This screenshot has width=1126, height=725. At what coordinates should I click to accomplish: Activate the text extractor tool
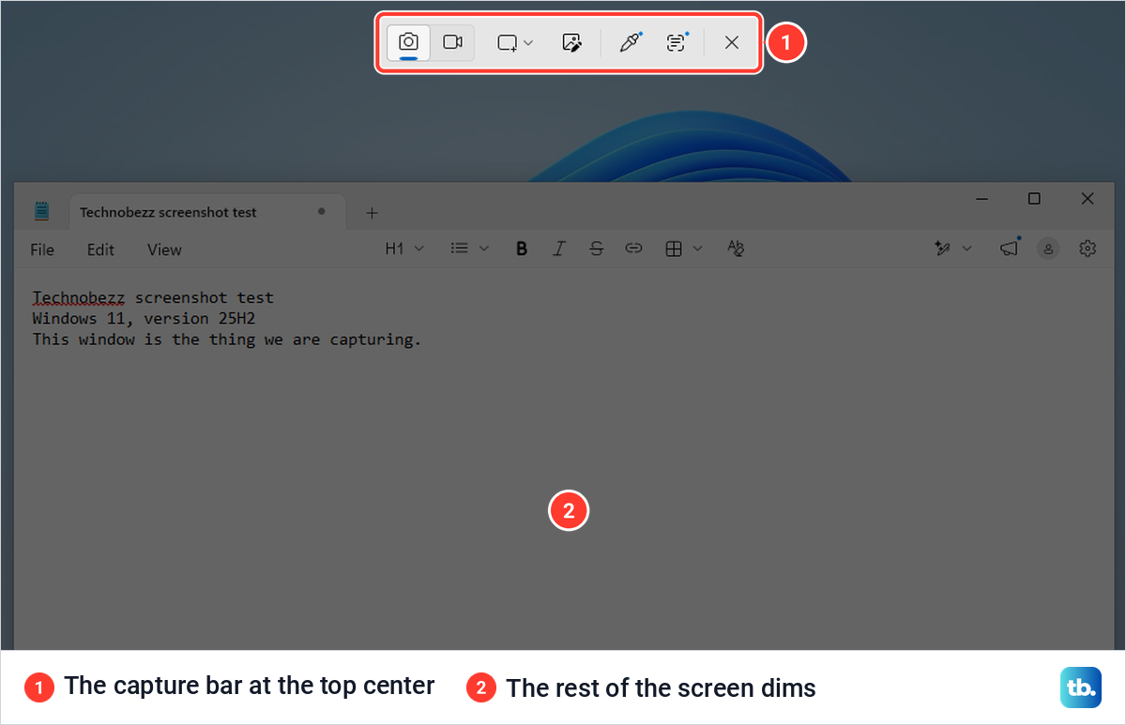point(677,42)
